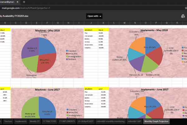This screenshot has width=187, height=125.
Task: Open the 'Open with' dropdown
Action: [94, 16]
